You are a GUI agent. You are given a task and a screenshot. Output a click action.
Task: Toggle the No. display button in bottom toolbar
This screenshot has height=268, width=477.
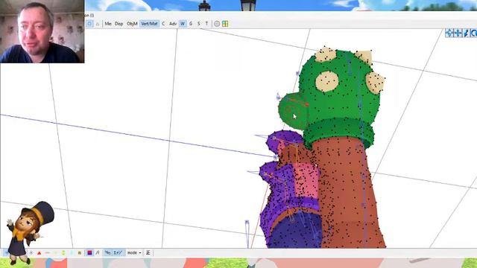[108, 253]
